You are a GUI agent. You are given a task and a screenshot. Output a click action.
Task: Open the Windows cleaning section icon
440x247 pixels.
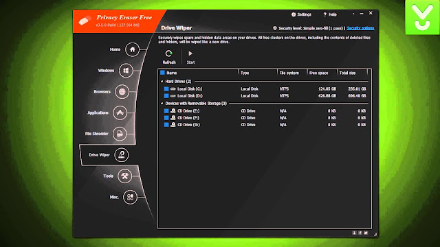(126, 71)
